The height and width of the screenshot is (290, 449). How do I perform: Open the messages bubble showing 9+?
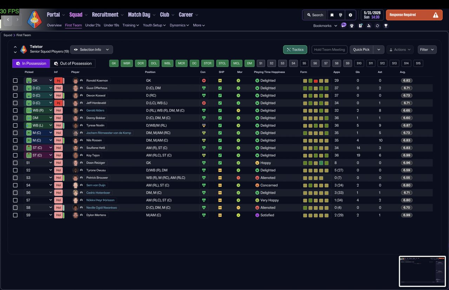point(343,25)
